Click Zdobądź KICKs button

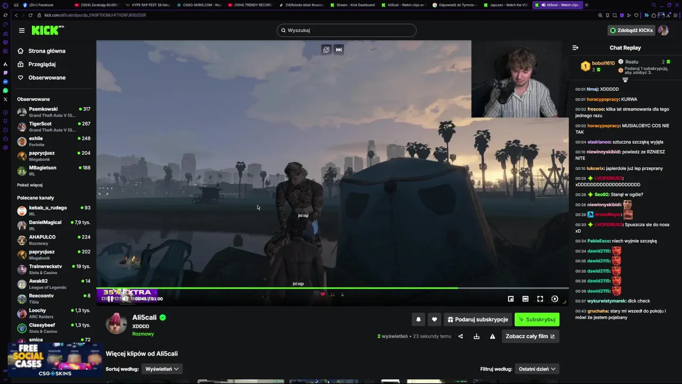(x=631, y=30)
